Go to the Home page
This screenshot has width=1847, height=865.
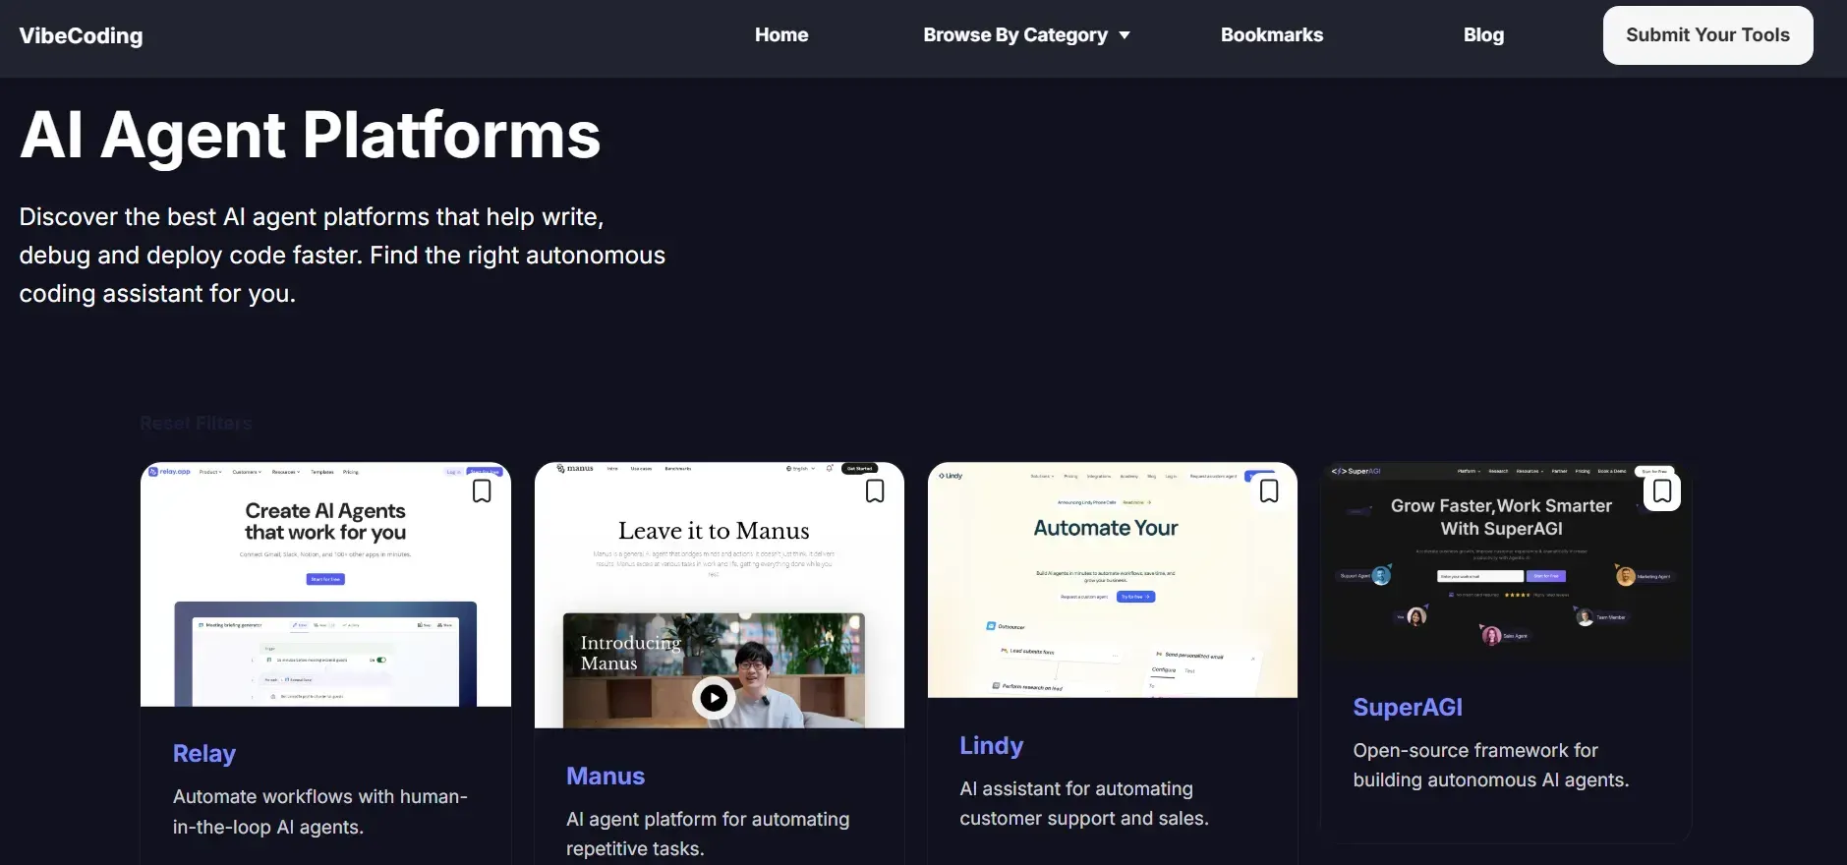(781, 35)
